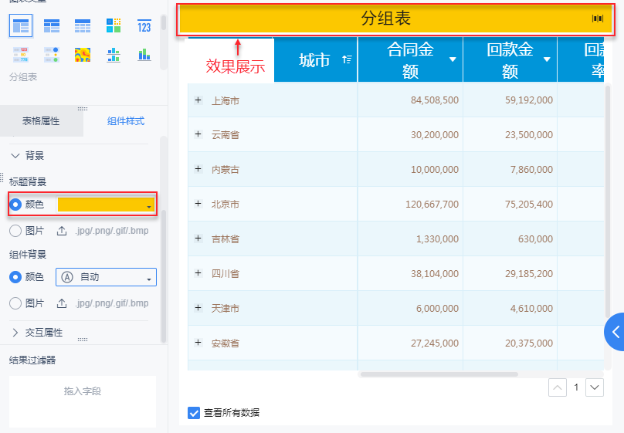This screenshot has height=433, width=624.
Task: Expand the 安徽省 row
Action: pyautogui.click(x=198, y=343)
